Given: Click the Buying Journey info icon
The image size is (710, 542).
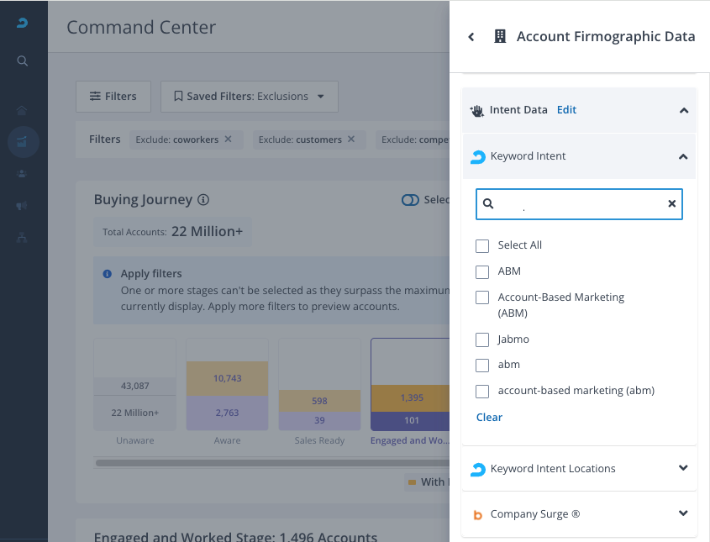Looking at the screenshot, I should [203, 200].
